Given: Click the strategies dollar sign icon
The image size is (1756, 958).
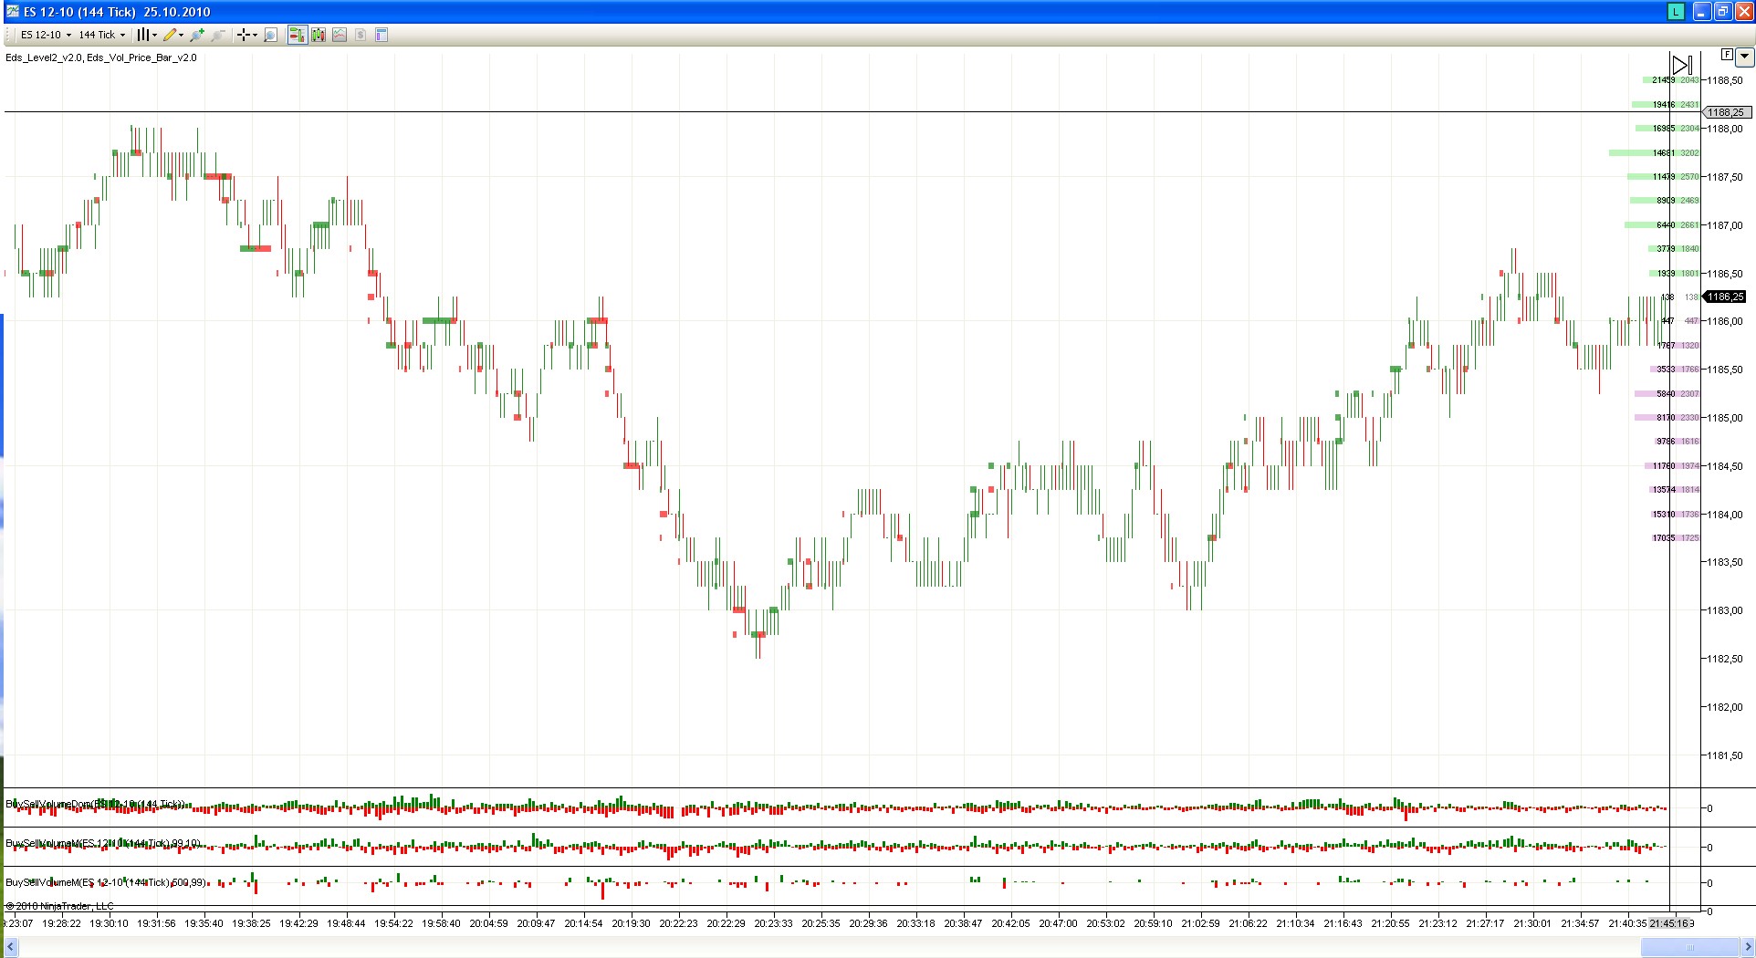Looking at the screenshot, I should [x=361, y=35].
